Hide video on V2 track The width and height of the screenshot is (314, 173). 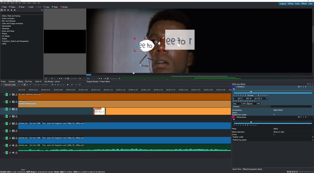pyautogui.click(x=13, y=131)
